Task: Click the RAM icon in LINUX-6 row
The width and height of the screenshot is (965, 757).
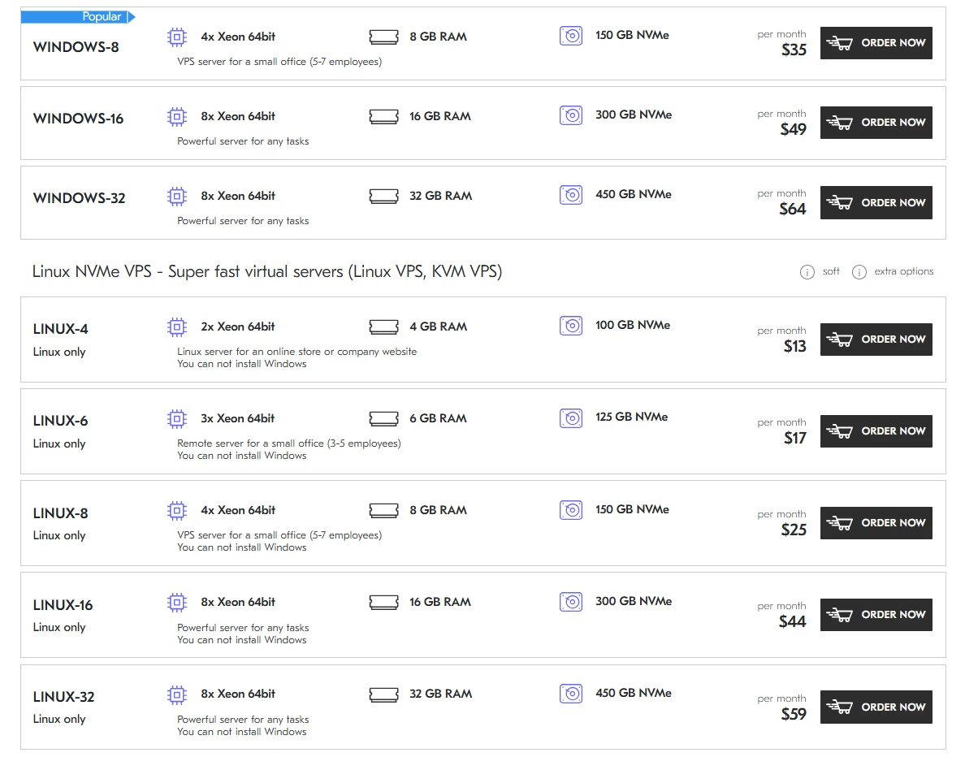Action: (x=383, y=418)
